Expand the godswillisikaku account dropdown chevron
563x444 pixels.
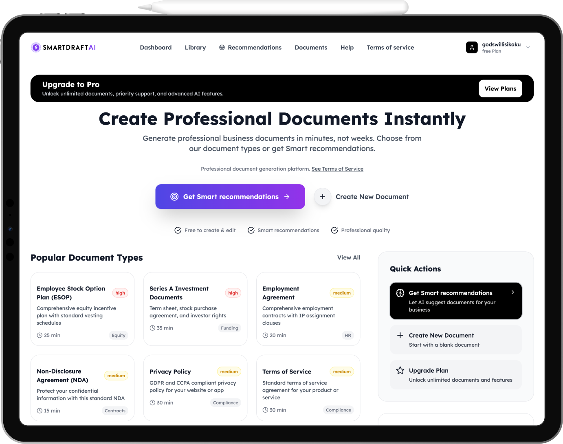click(x=528, y=48)
